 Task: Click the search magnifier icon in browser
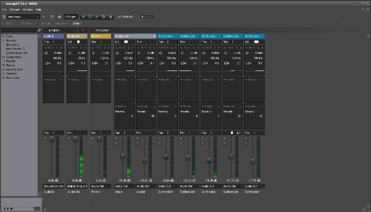39,30
